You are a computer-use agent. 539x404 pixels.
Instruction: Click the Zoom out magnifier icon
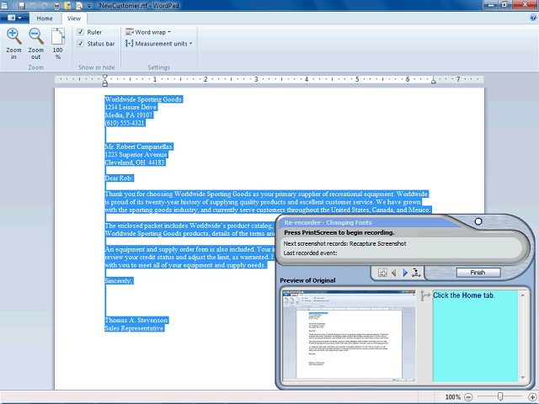click(x=36, y=36)
